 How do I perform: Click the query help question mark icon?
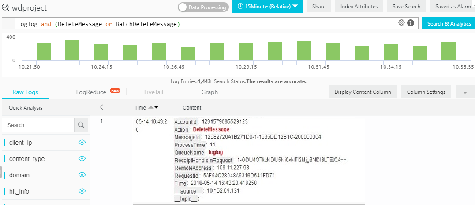(x=411, y=23)
